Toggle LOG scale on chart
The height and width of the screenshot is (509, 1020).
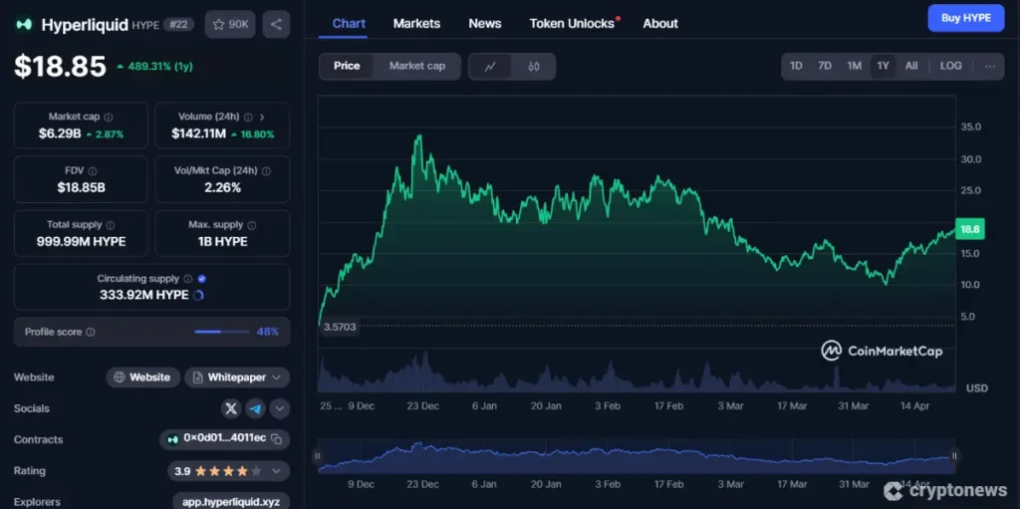click(950, 66)
